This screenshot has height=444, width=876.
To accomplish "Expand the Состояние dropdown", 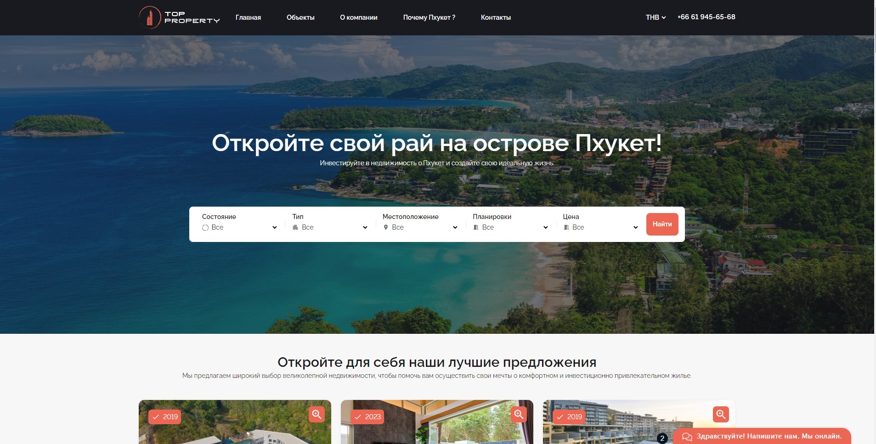I will click(239, 227).
